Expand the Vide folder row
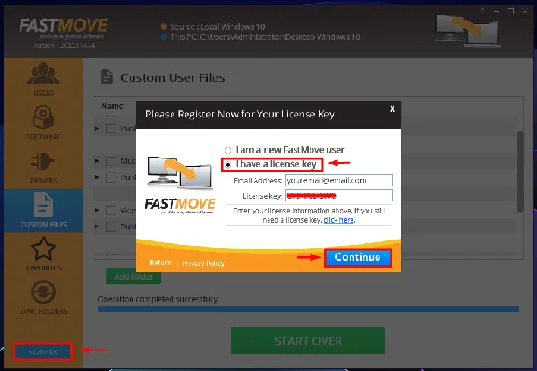Screen dimensions: 537x371 [x=97, y=210]
